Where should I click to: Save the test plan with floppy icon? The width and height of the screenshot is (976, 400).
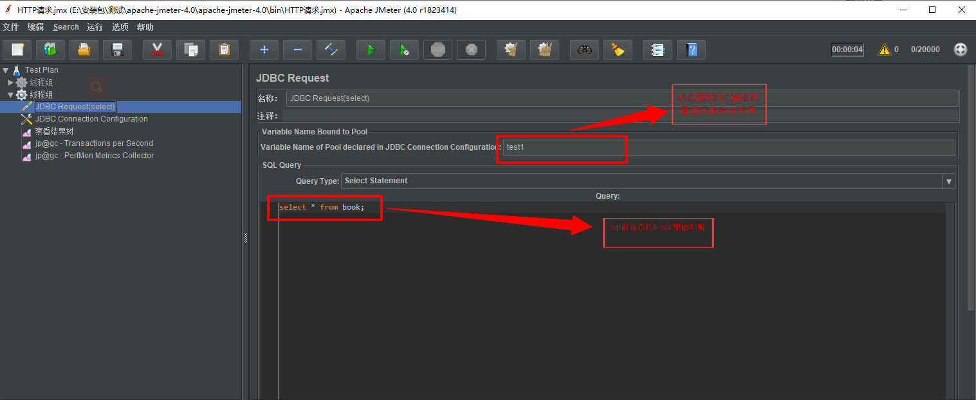tap(117, 50)
